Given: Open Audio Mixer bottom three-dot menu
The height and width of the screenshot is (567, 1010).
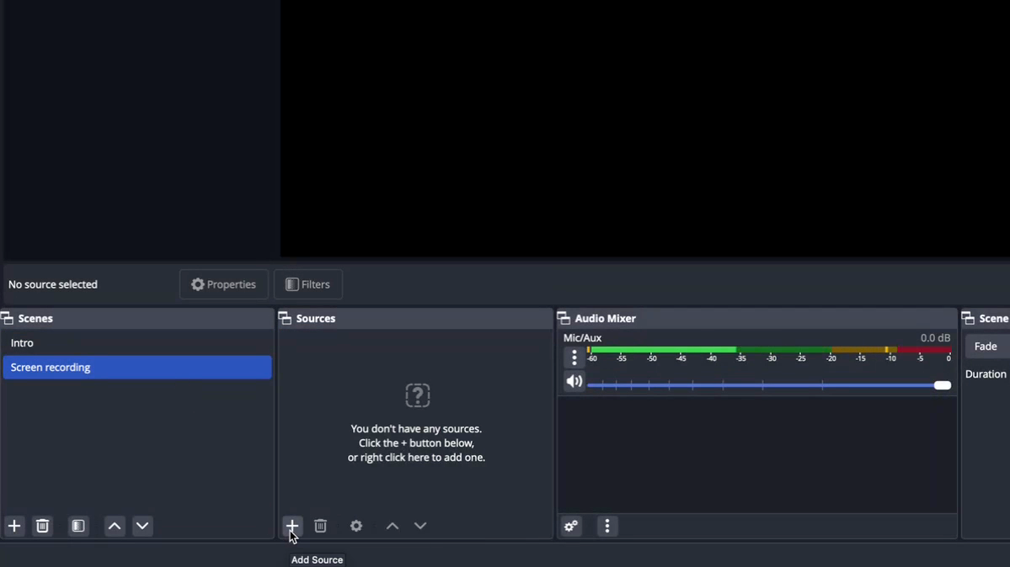Looking at the screenshot, I should [x=607, y=527].
